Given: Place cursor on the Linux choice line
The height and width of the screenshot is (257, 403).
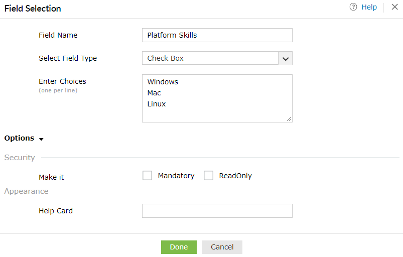Looking at the screenshot, I should pyautogui.click(x=157, y=104).
